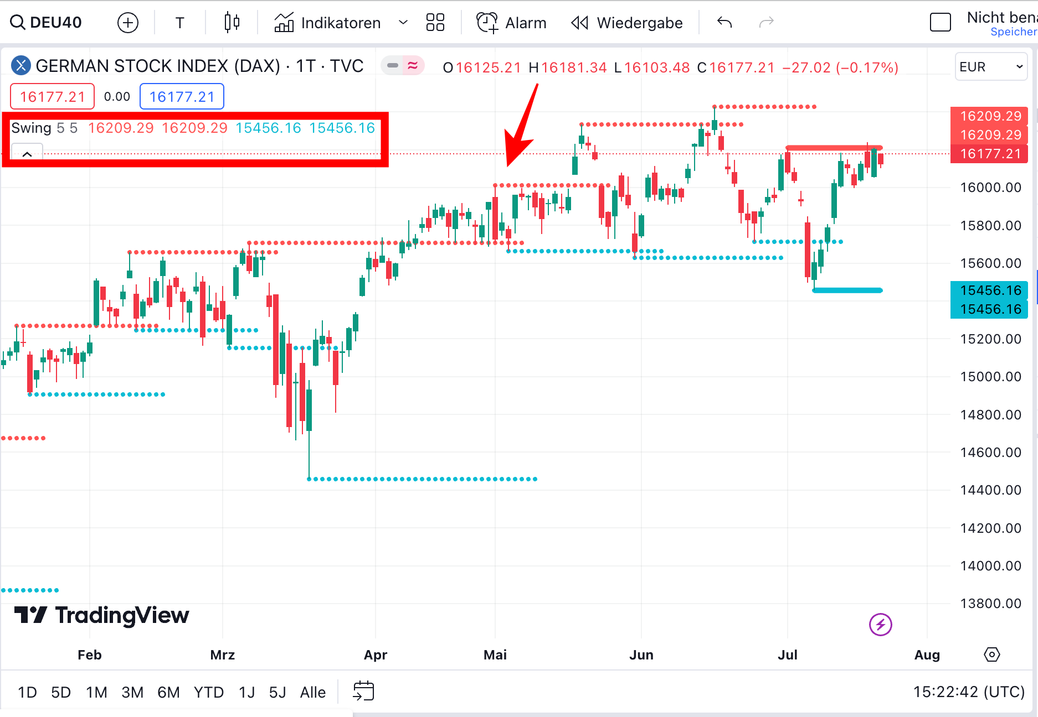Select the 3M time range

(x=132, y=692)
